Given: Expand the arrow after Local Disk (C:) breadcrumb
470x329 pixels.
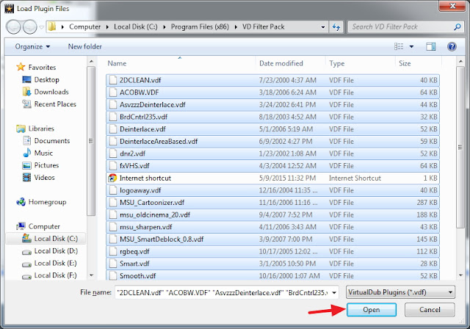Looking at the screenshot, I should click(x=164, y=27).
